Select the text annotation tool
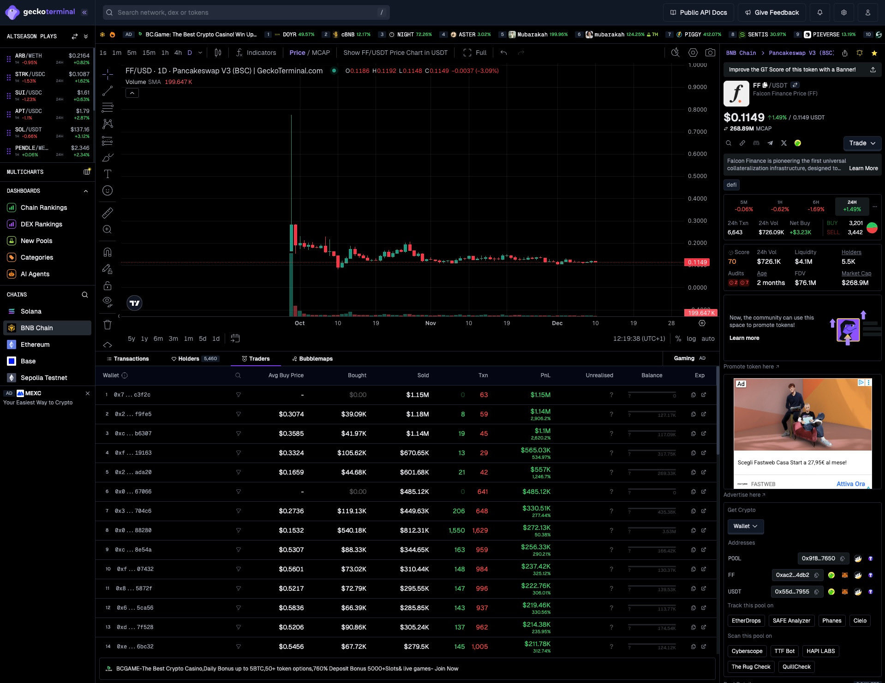Image resolution: width=885 pixels, height=683 pixels. pyautogui.click(x=108, y=174)
